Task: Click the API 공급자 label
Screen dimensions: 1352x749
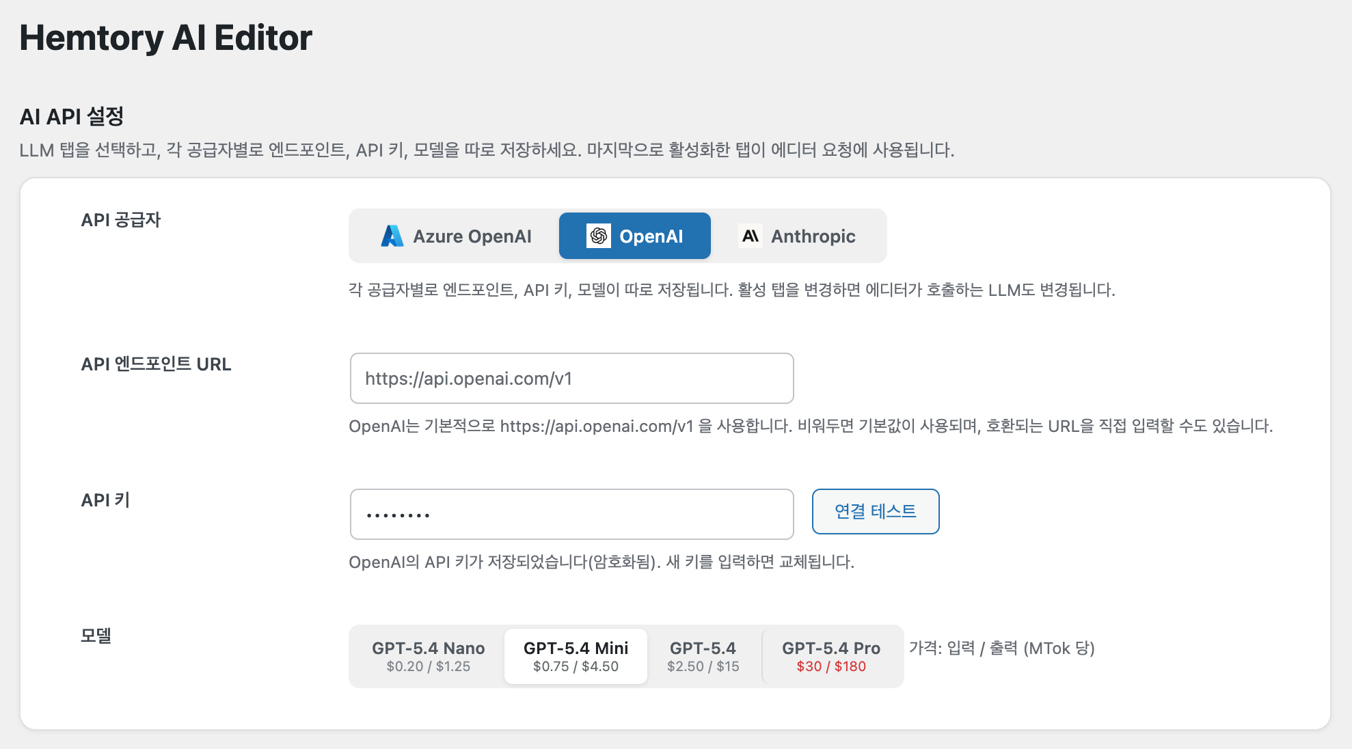Action: click(121, 220)
